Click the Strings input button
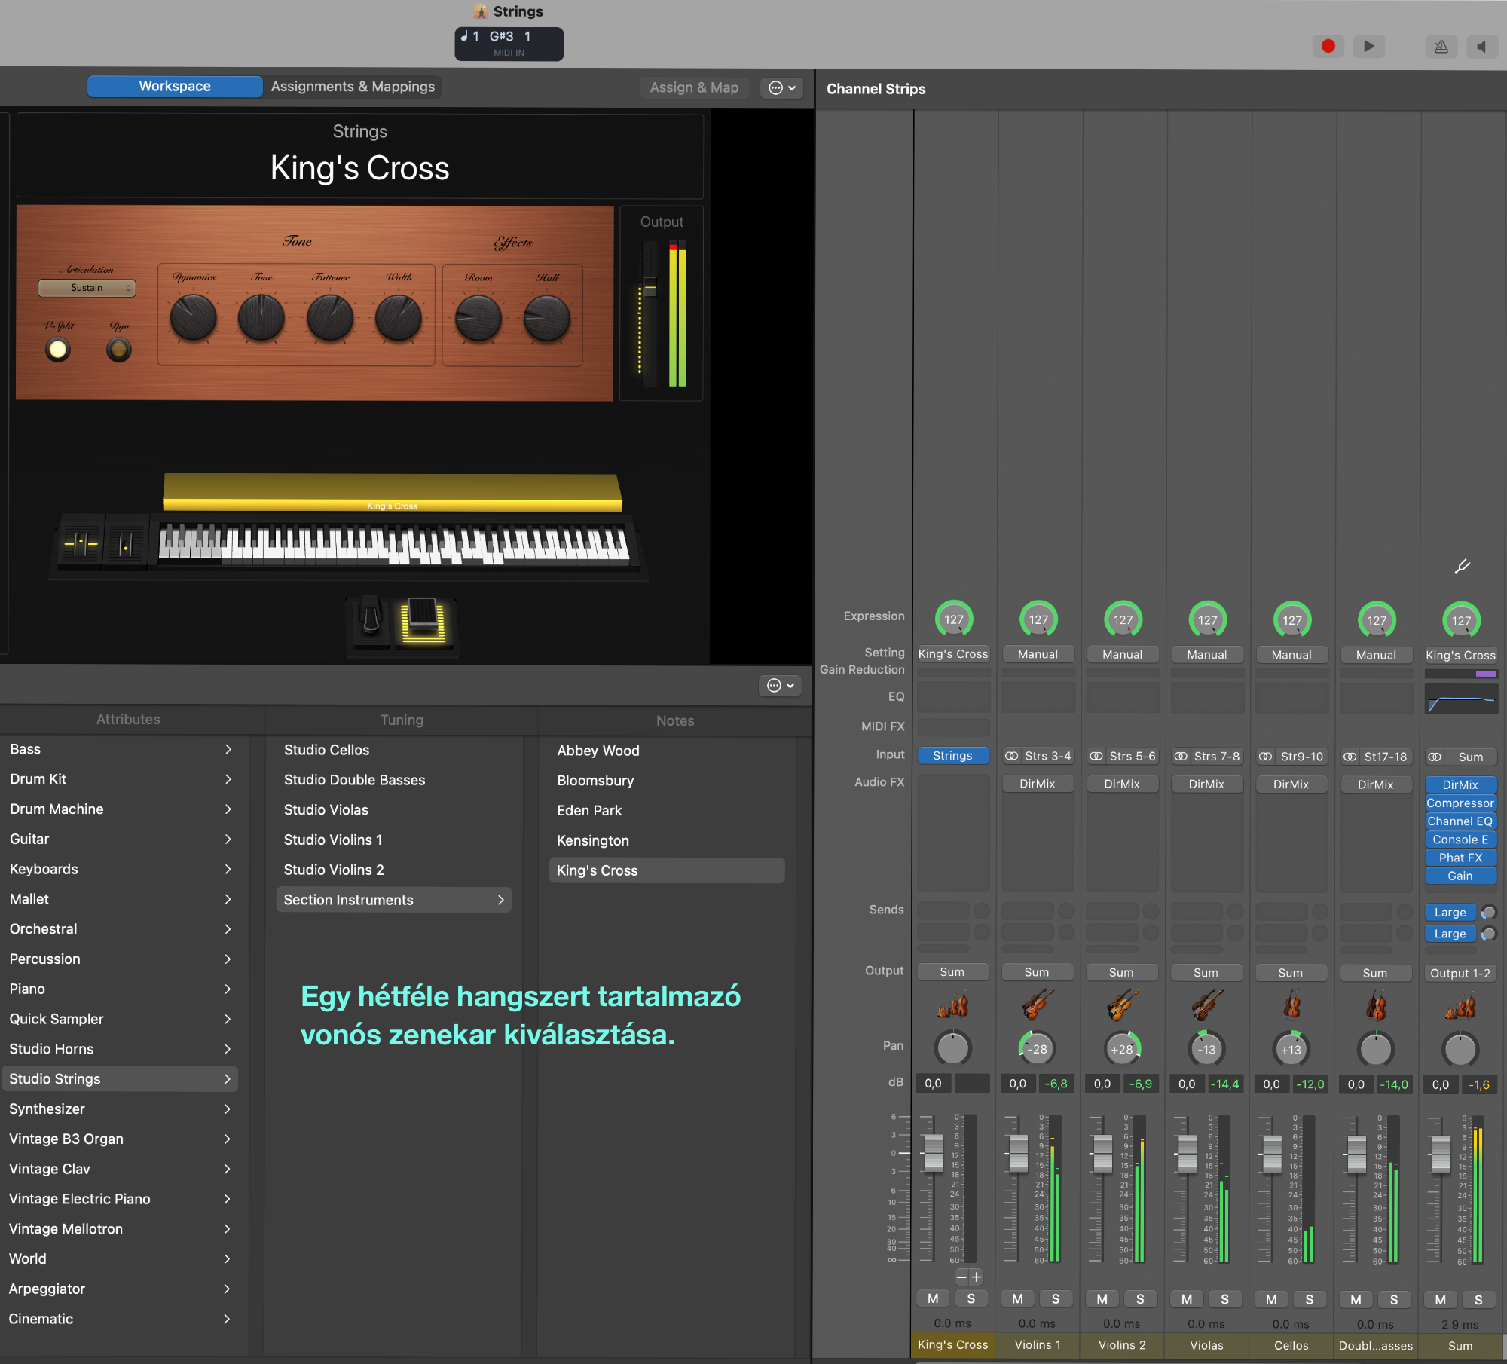 (x=953, y=756)
